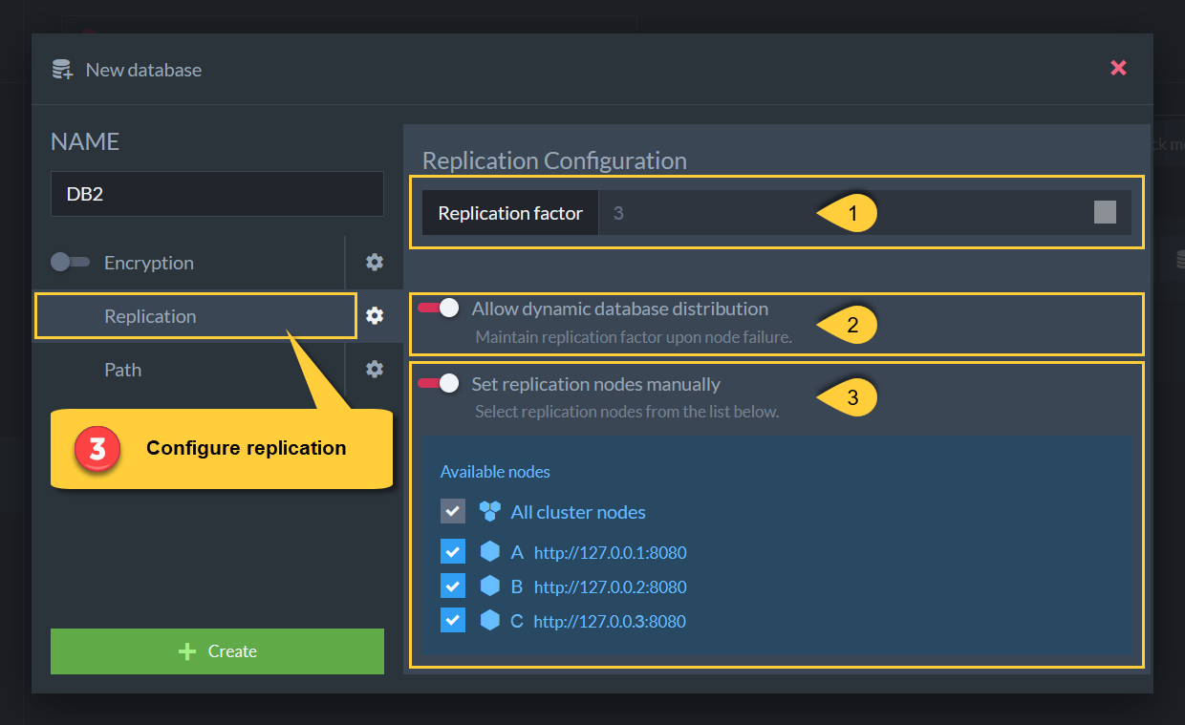The height and width of the screenshot is (725, 1185).
Task: Click the Replication Configuration heading
Action: 554,160
